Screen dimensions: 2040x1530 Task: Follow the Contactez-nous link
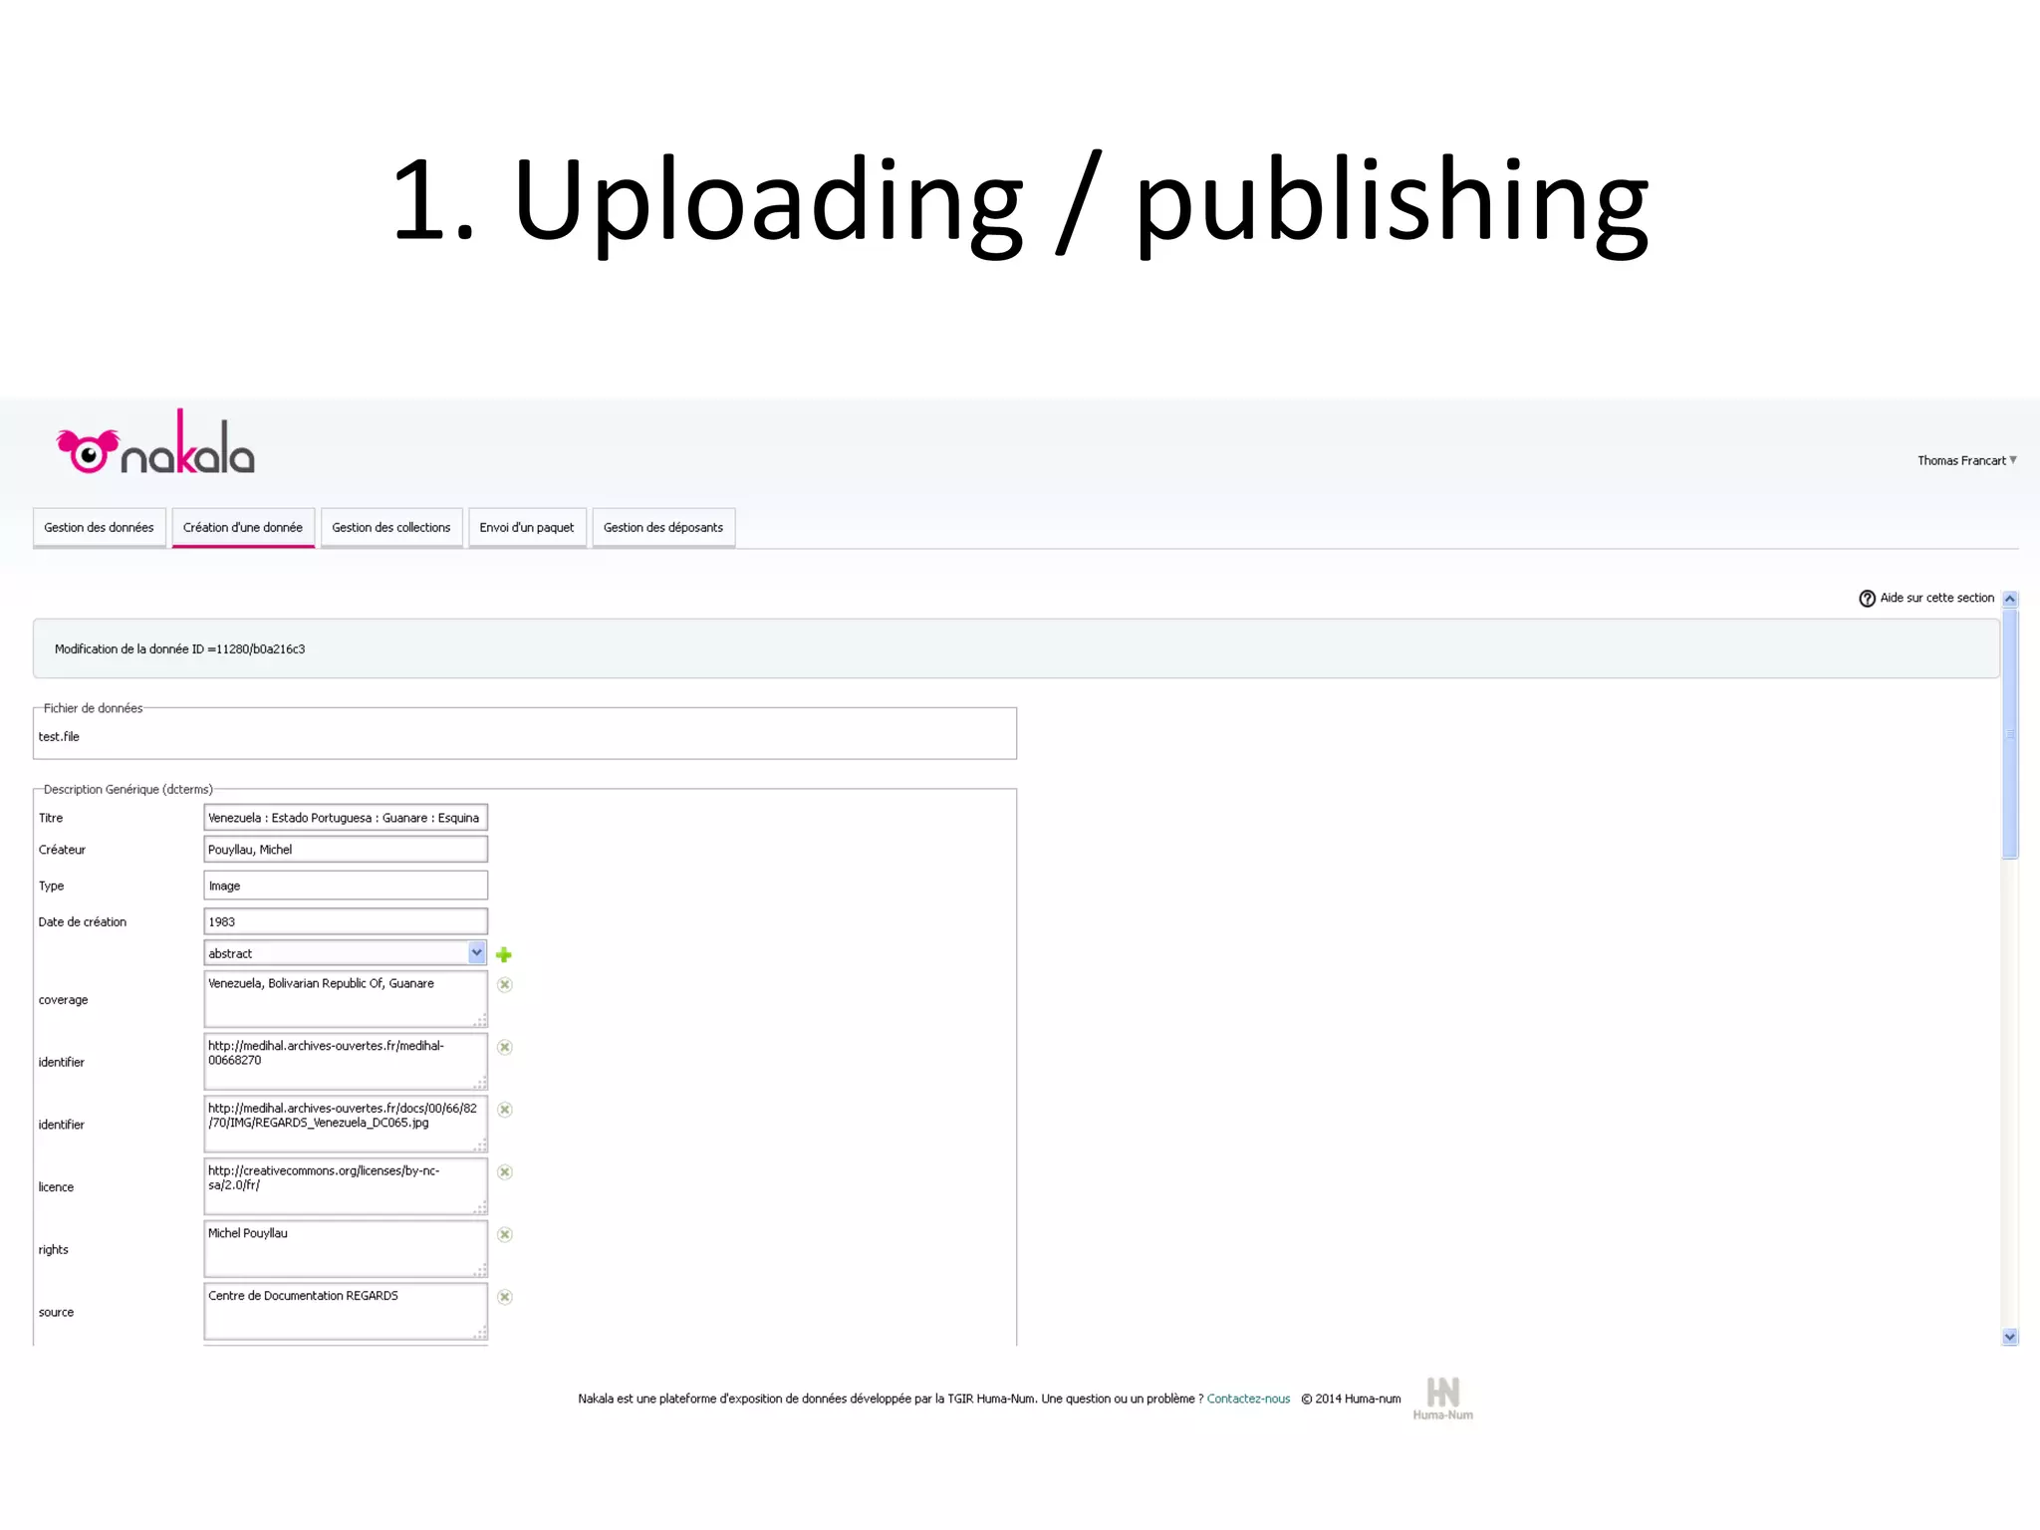click(x=1248, y=1399)
